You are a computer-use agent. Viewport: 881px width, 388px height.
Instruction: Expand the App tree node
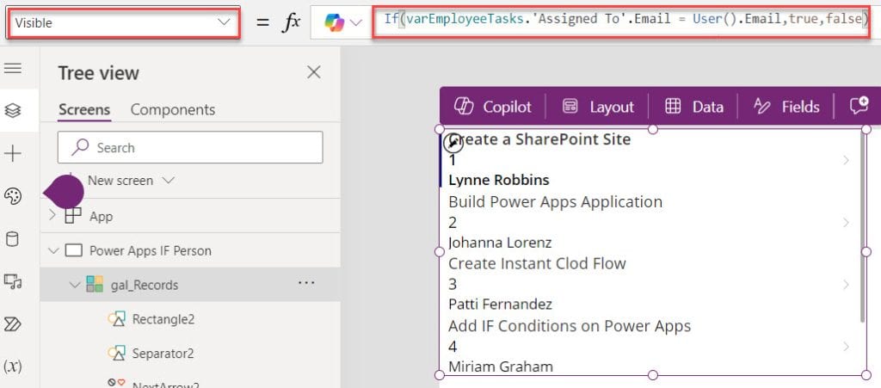coord(52,216)
